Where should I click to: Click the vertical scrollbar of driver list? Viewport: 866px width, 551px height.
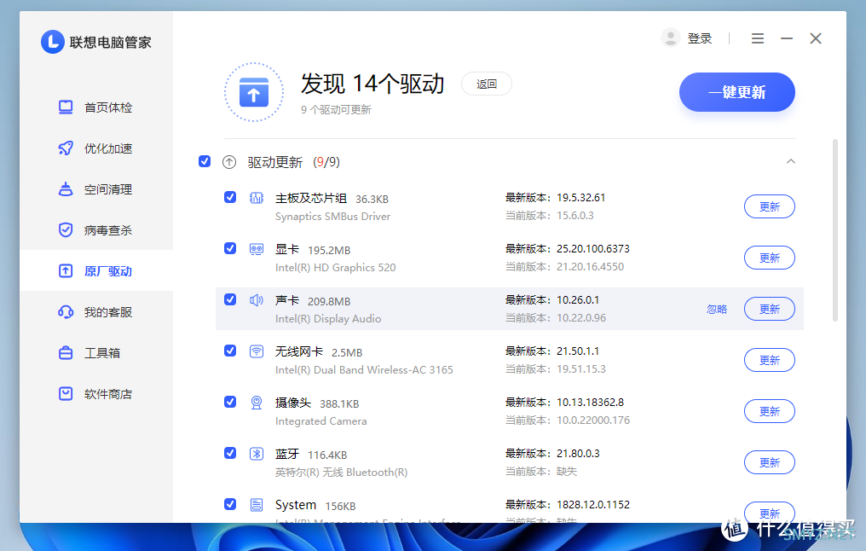point(835,230)
